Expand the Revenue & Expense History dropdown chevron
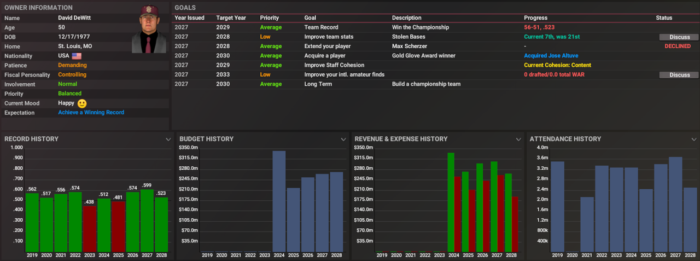Screen dimensions: 700x261 pyautogui.click(x=518, y=140)
